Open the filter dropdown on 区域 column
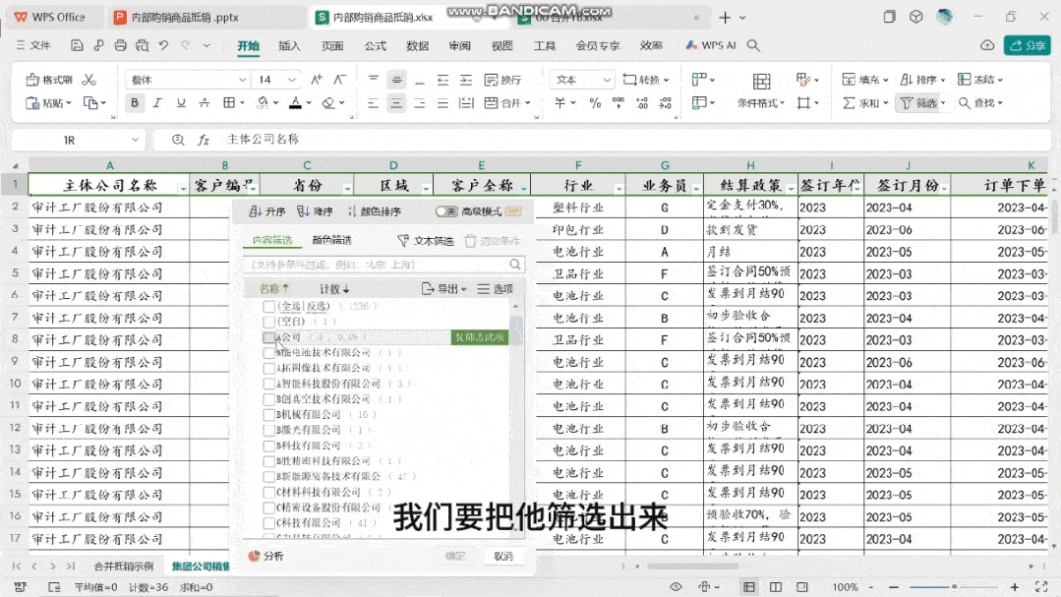The image size is (1061, 597). point(426,188)
